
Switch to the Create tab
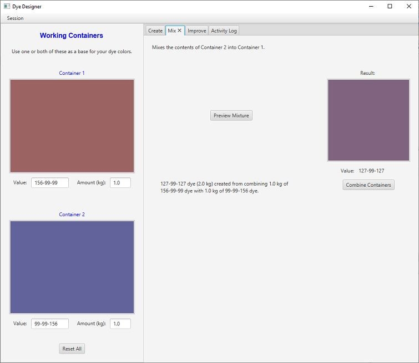[x=155, y=30]
